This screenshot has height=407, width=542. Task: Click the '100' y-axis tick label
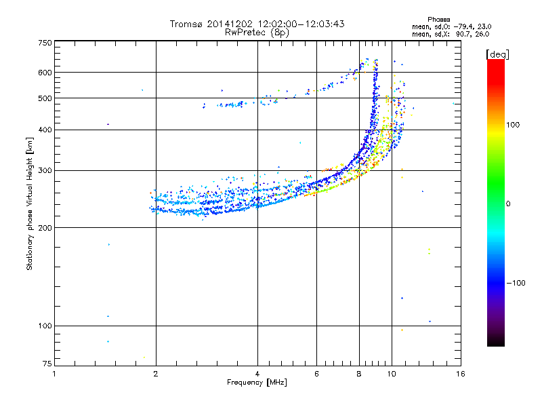tap(45, 326)
